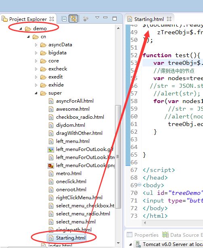Click the ul id treeDemo line
The image size is (203, 248).
[x=173, y=193]
